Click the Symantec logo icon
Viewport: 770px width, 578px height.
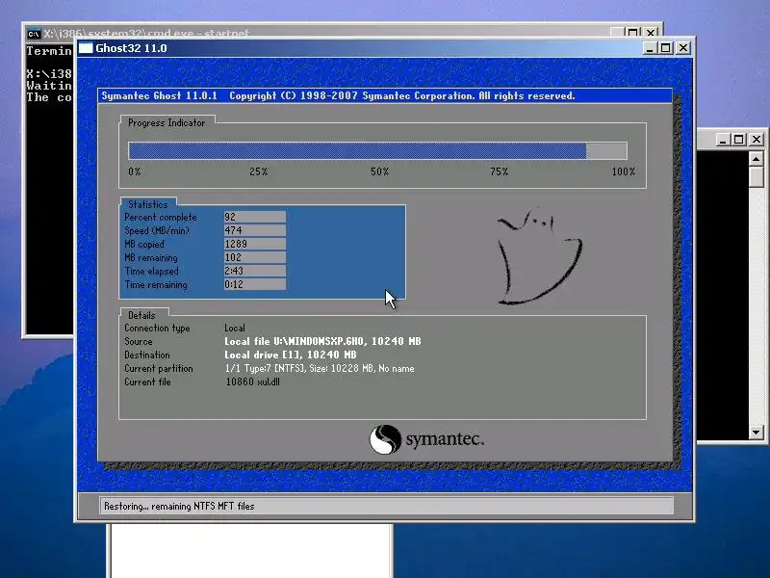click(385, 439)
